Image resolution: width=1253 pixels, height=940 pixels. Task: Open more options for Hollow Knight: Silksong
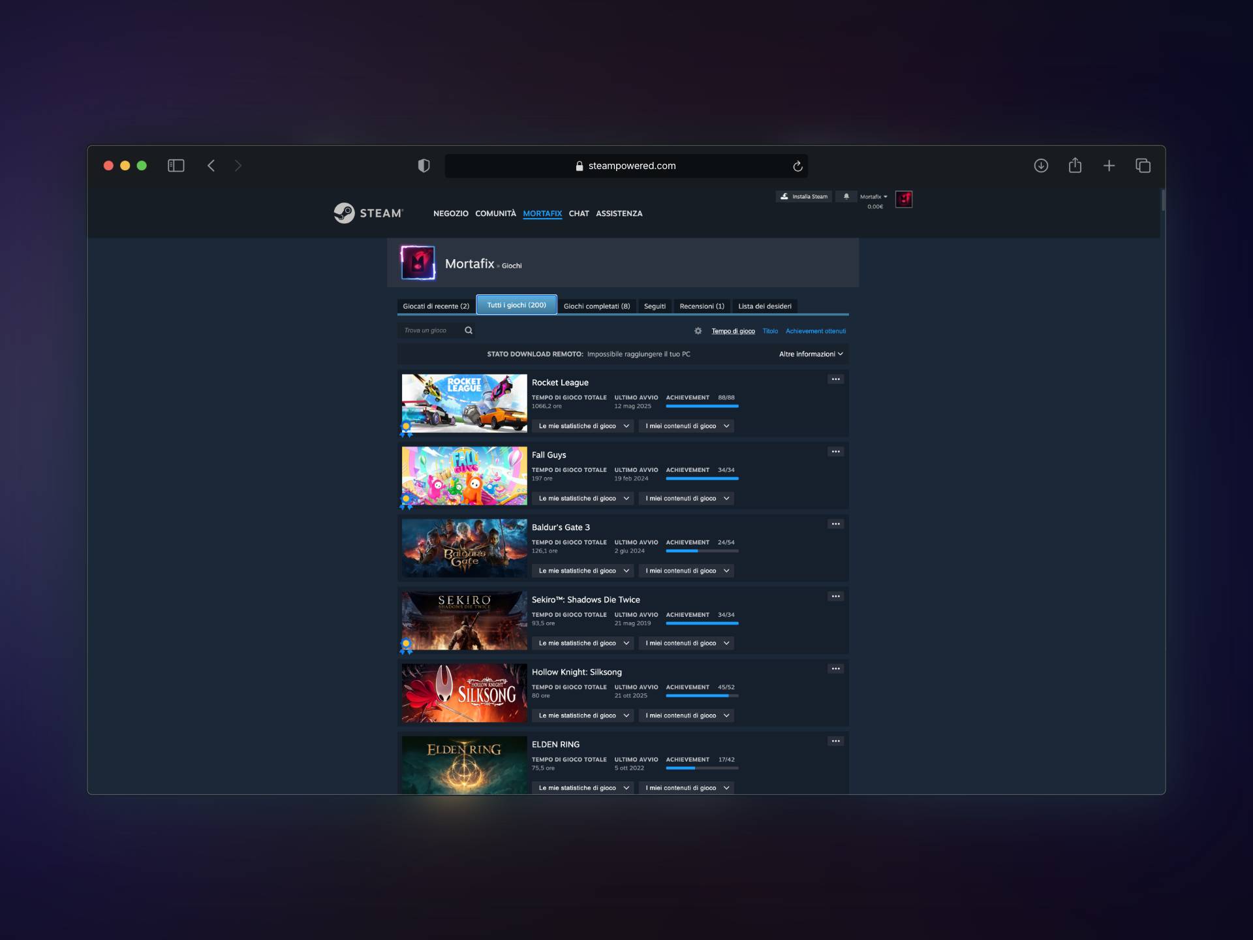[835, 669]
